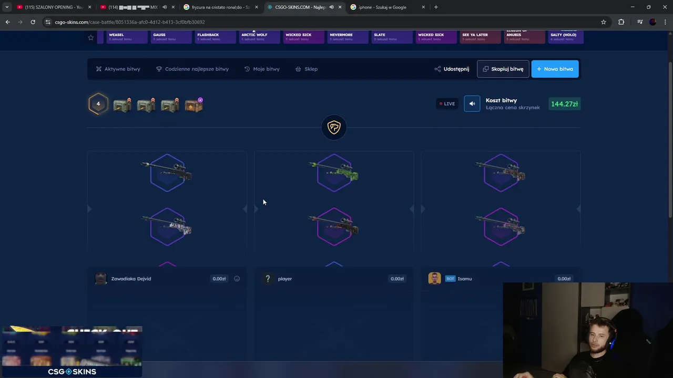The image size is (673, 378).
Task: Open Zawadiaka Dejvid's avatar
Action: pyautogui.click(x=100, y=279)
